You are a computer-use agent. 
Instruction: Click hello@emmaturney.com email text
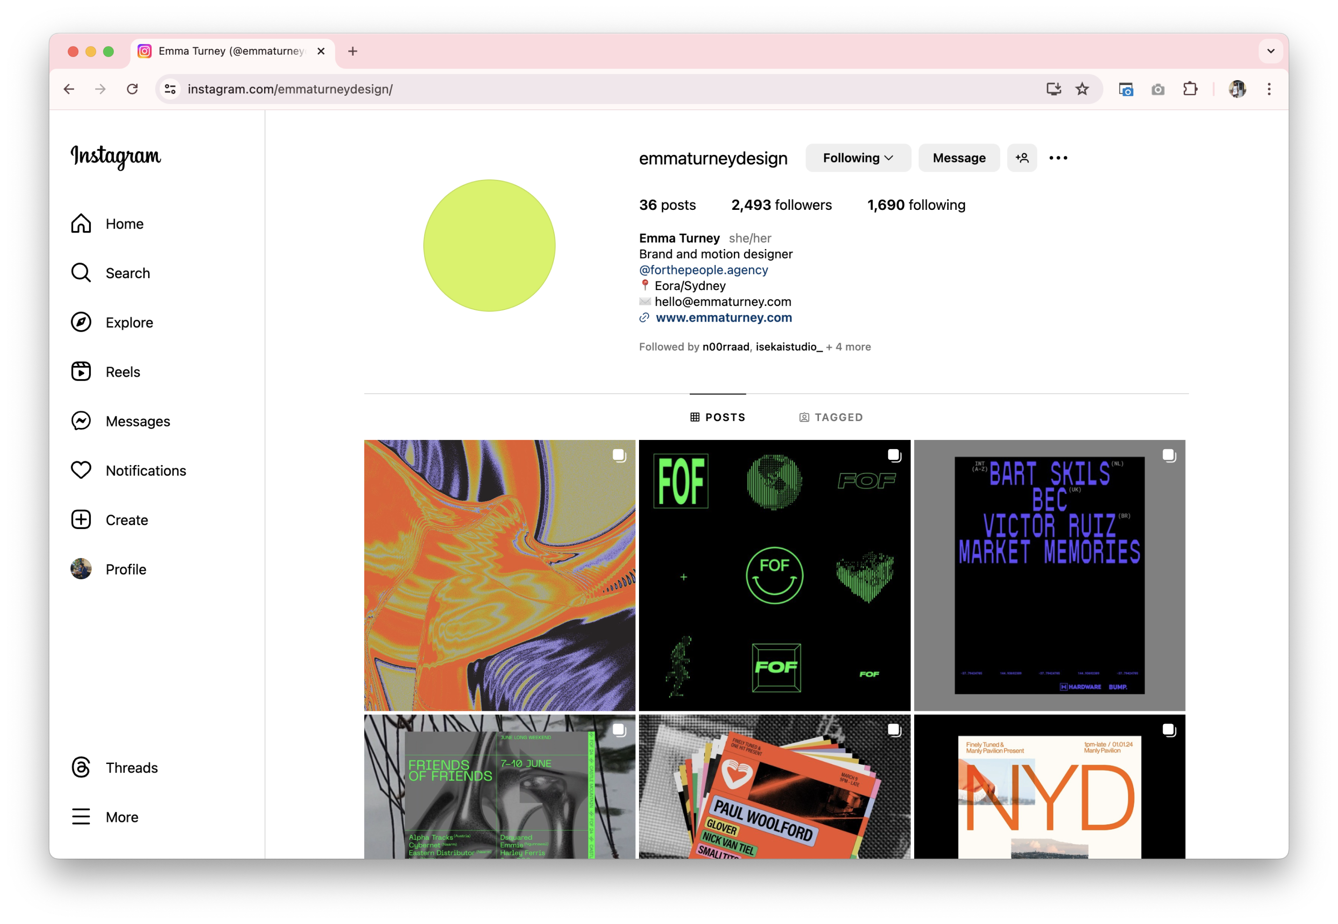point(723,302)
